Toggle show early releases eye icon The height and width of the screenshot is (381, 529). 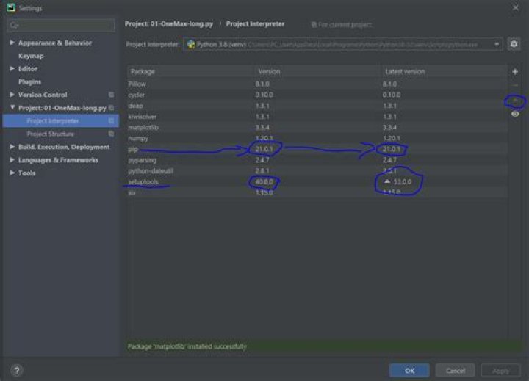coord(515,114)
